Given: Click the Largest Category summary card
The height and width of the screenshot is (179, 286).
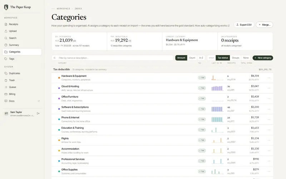Looking at the screenshot, I should [190, 42].
